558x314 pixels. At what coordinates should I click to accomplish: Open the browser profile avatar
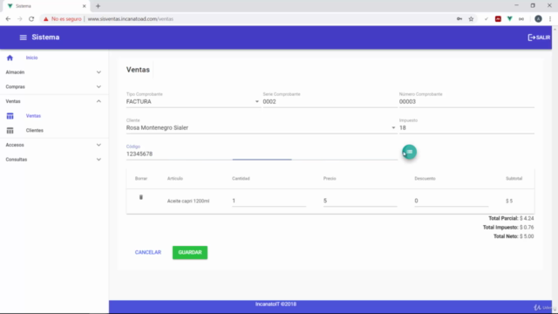[538, 19]
